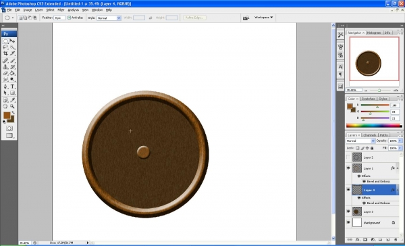This screenshot has height=246, width=405.
Task: Select the Slice tool
Action: [x=12, y=53]
